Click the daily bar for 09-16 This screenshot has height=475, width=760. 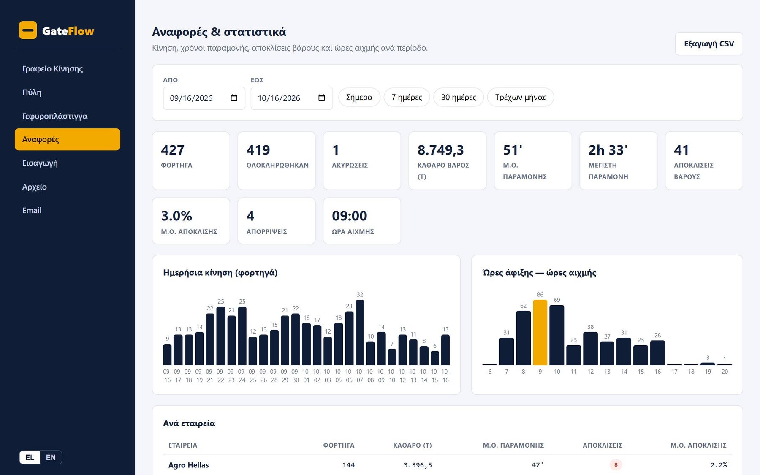click(167, 355)
